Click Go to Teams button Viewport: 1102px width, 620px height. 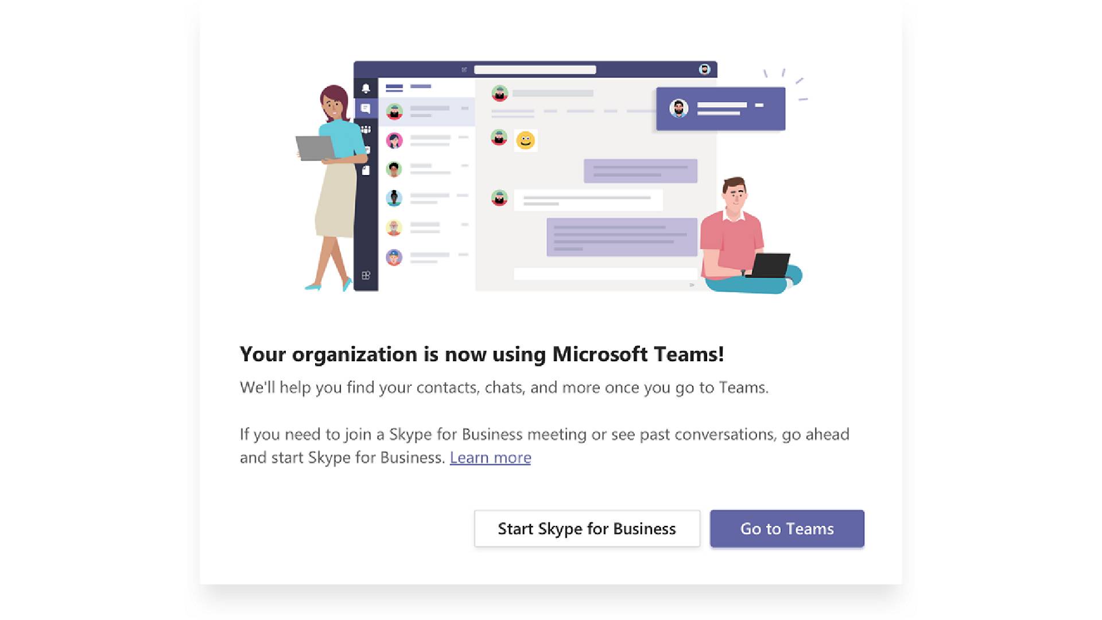click(786, 528)
